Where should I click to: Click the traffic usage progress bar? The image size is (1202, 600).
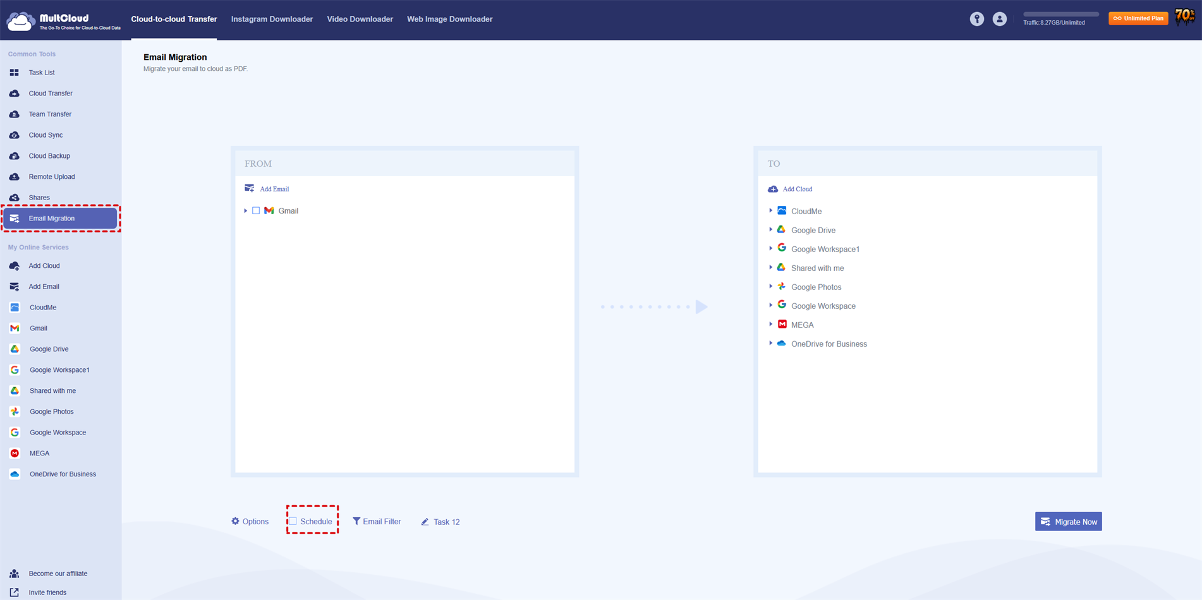point(1060,14)
